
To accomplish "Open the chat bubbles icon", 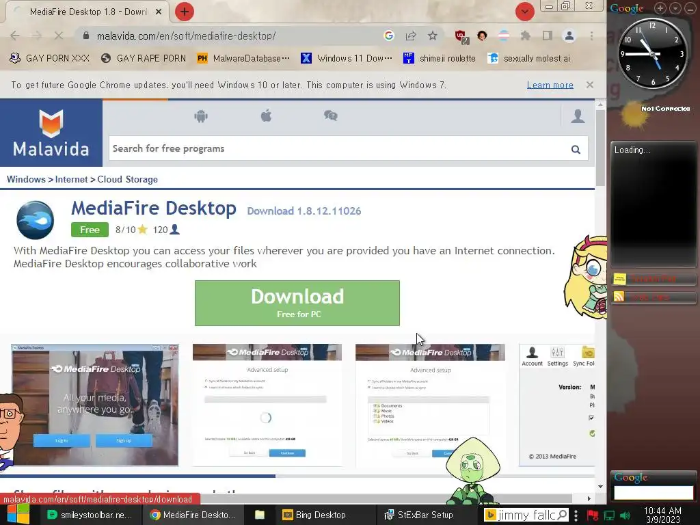I will click(x=331, y=116).
